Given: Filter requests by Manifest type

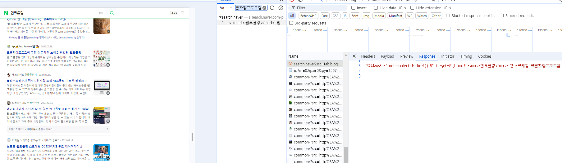Looking at the screenshot, I should pyautogui.click(x=395, y=16).
